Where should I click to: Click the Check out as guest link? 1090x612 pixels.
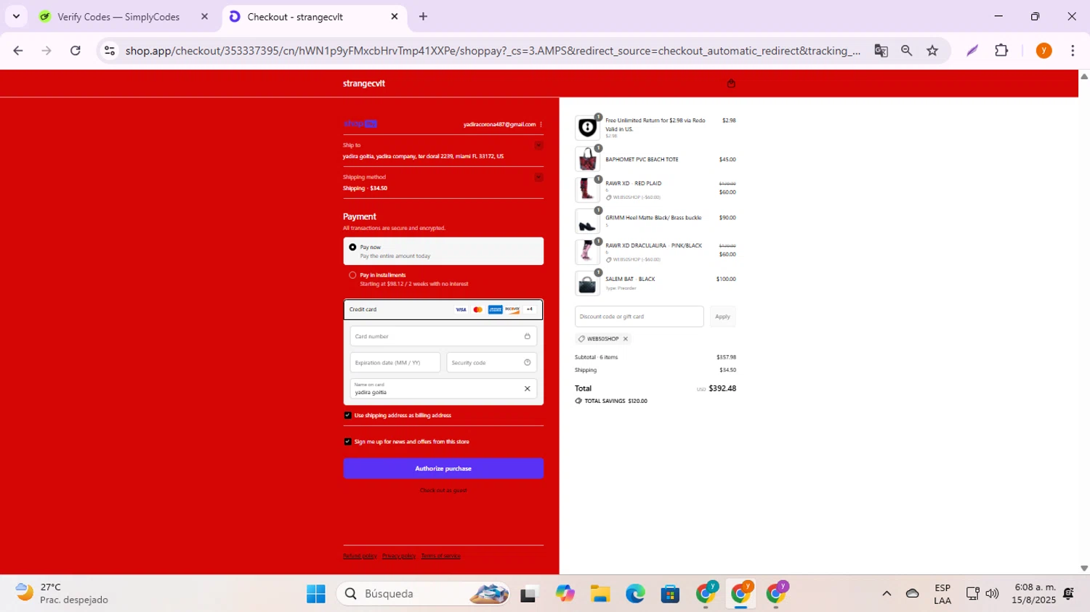(443, 491)
